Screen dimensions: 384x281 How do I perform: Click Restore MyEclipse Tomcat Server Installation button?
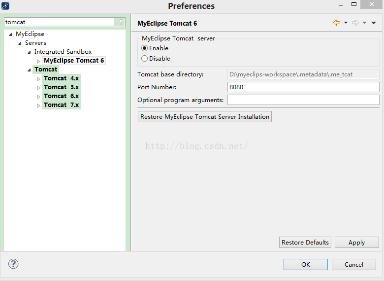pos(205,116)
